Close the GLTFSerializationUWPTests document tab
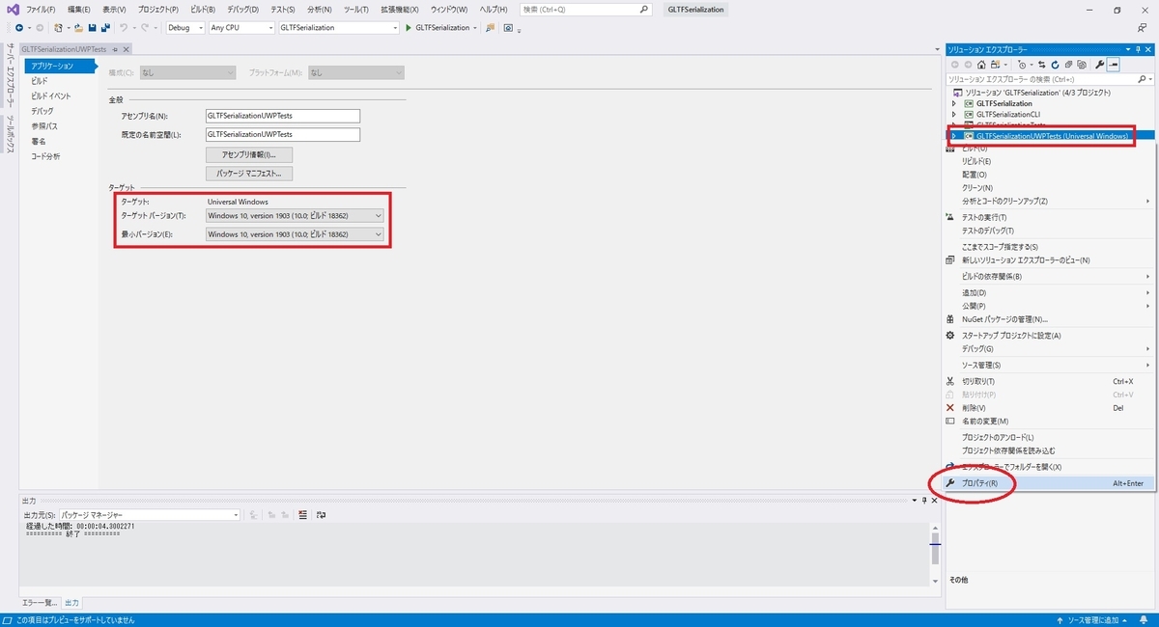The width and height of the screenshot is (1159, 627). 126,49
